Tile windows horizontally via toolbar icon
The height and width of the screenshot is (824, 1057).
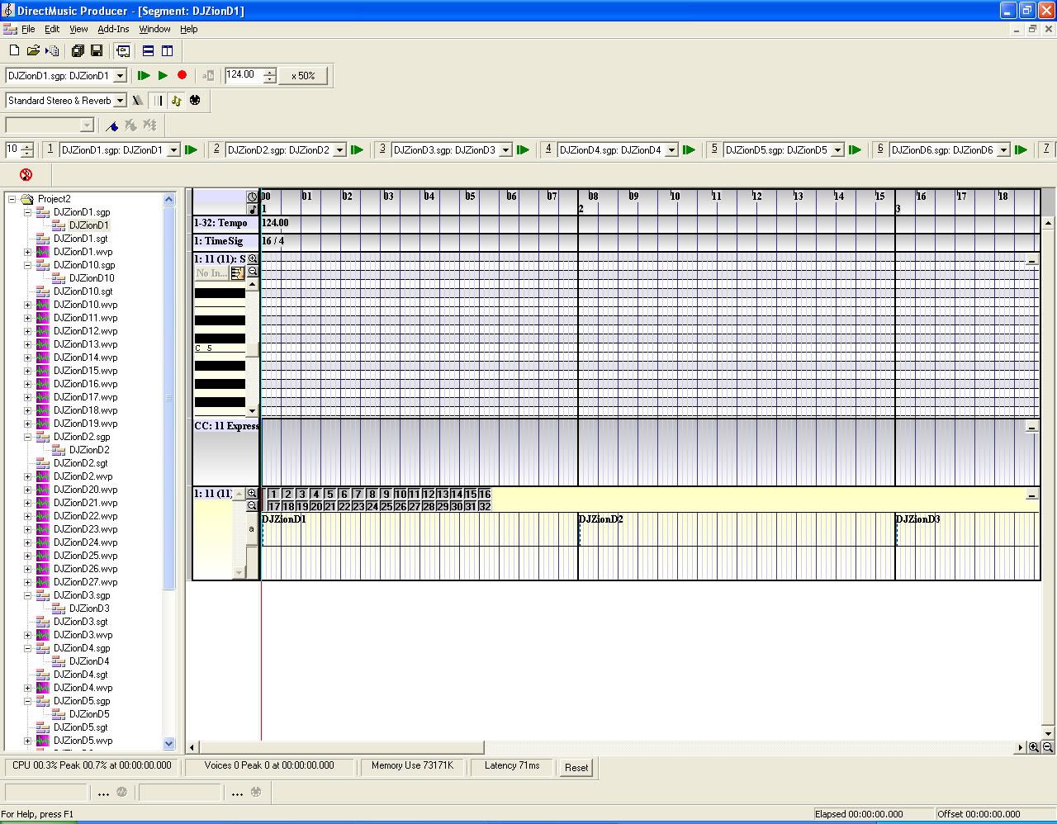click(148, 51)
